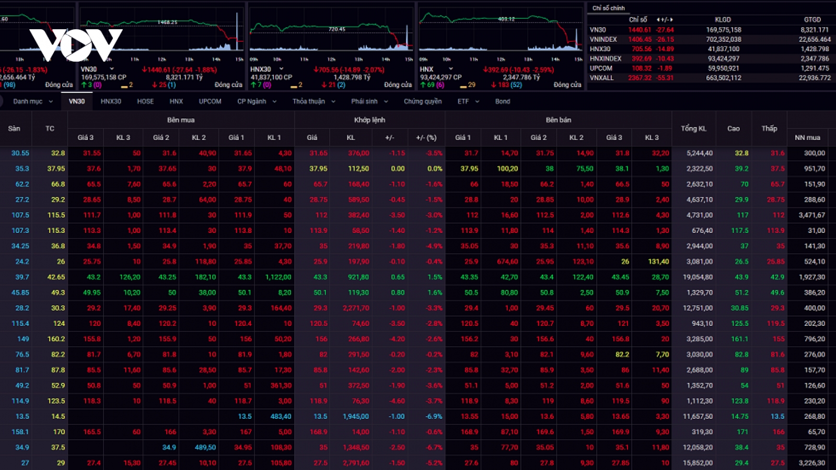Viewport: 836px width, 470px height.
Task: Click the Tổng KL column header
Action: (693, 128)
